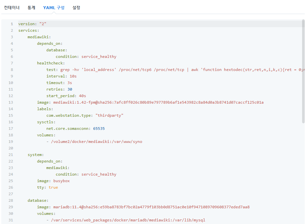
Task: Click depends_on: on line 4
Action: click(50, 43)
